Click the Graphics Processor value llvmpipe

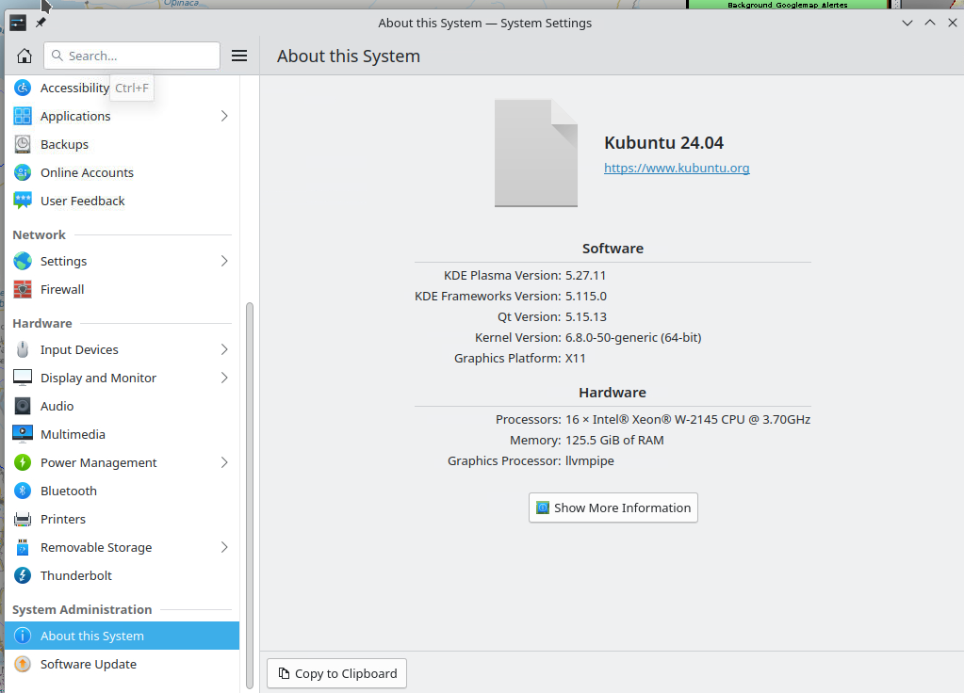590,460
